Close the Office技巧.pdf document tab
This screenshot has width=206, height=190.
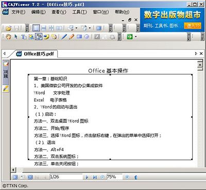coord(201,54)
